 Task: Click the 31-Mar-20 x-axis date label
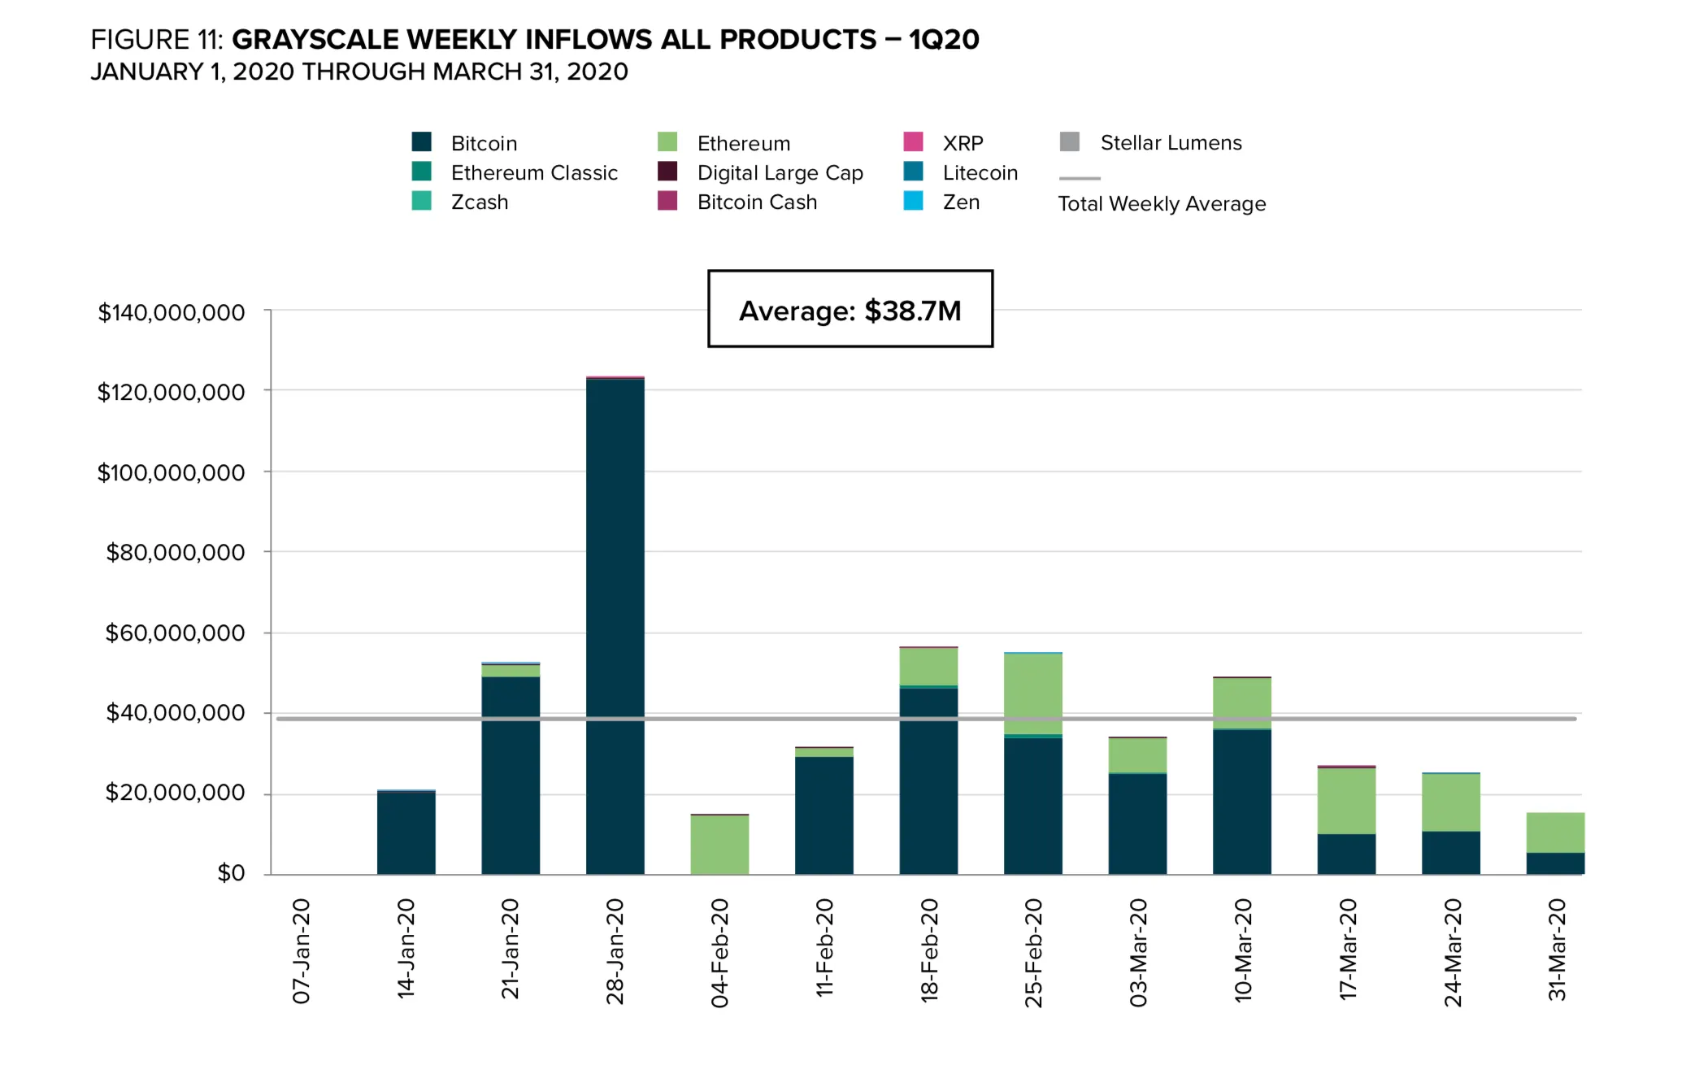[1556, 950]
